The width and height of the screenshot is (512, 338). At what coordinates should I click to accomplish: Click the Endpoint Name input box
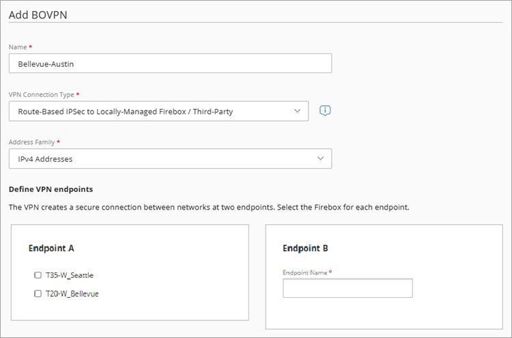tap(347, 288)
